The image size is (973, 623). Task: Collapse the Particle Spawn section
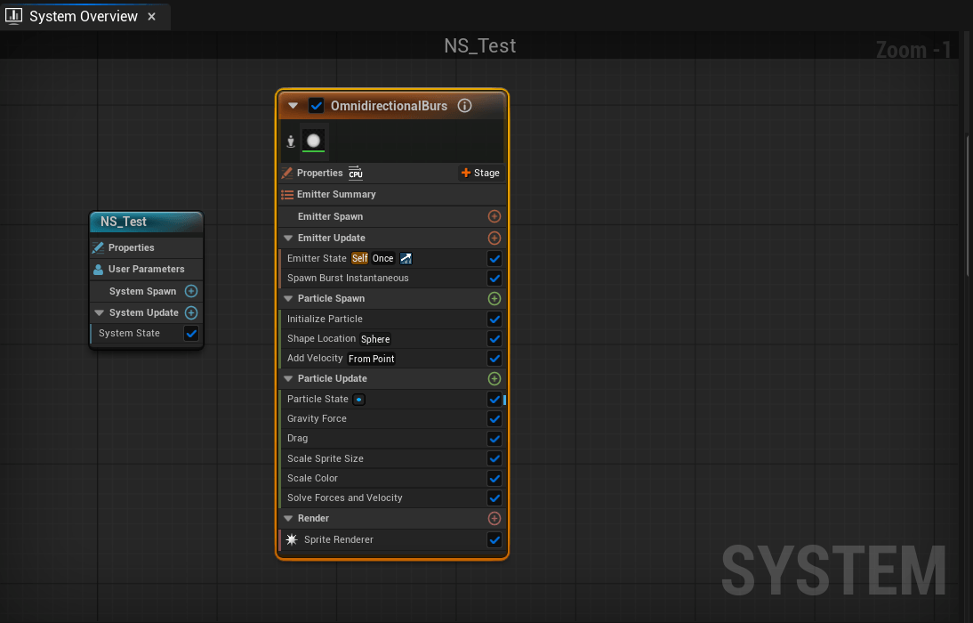[x=288, y=299]
